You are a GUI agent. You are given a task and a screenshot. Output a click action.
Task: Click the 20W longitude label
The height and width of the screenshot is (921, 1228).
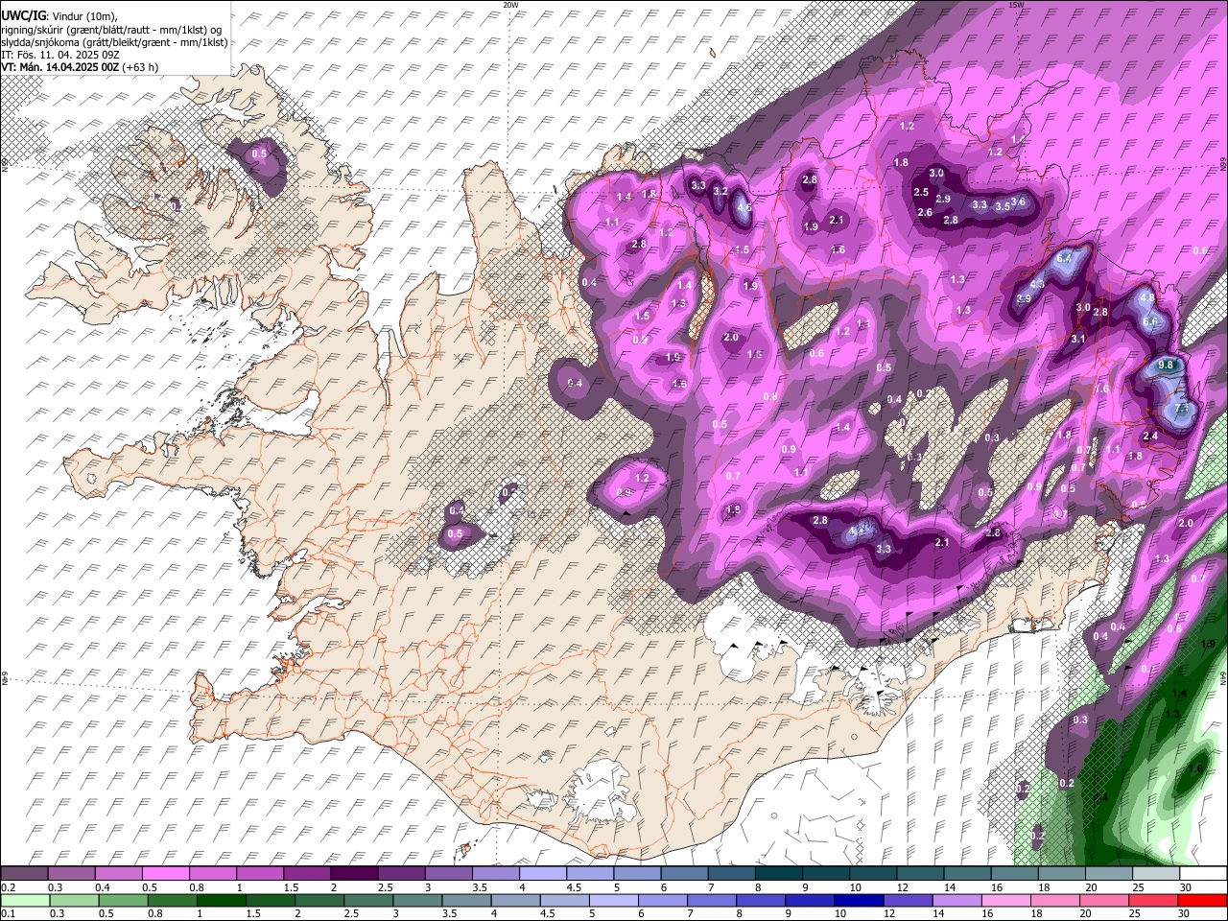(510, 5)
